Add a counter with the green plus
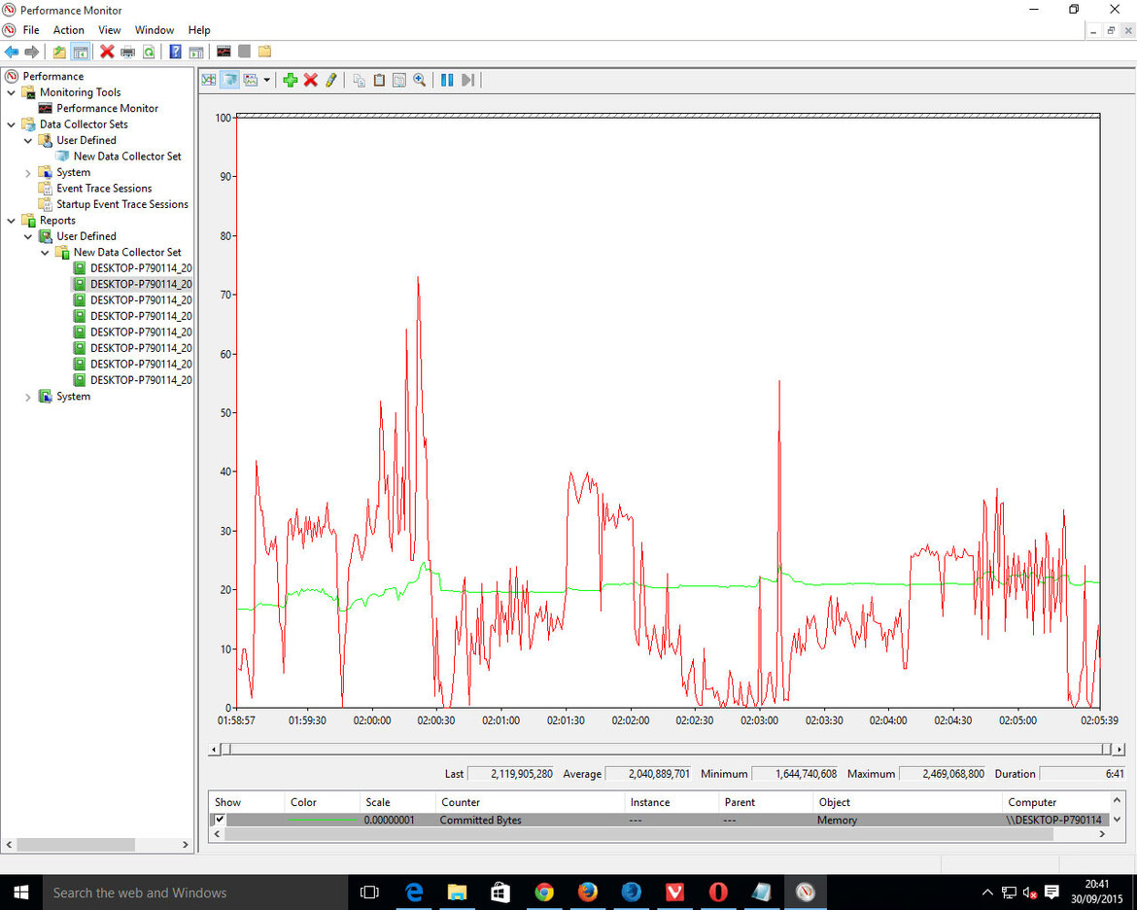This screenshot has height=910, width=1137. [291, 80]
